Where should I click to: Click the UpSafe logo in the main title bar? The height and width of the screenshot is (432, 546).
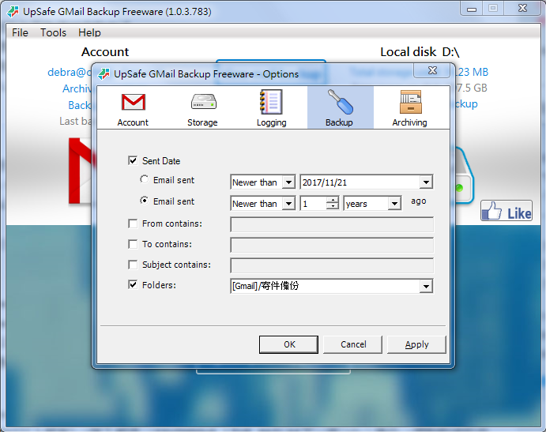coord(13,12)
